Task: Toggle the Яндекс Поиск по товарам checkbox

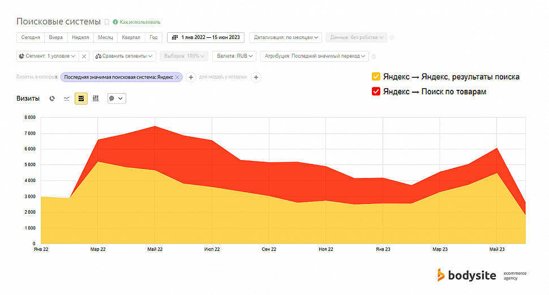Action: coord(376,92)
